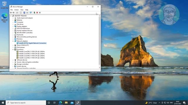Click the scroll-up arrow of device list
The width and height of the screenshot is (188, 105).
pos(100,16)
